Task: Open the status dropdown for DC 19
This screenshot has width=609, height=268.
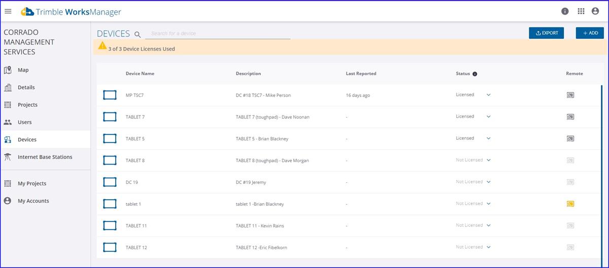Action: [x=488, y=182]
